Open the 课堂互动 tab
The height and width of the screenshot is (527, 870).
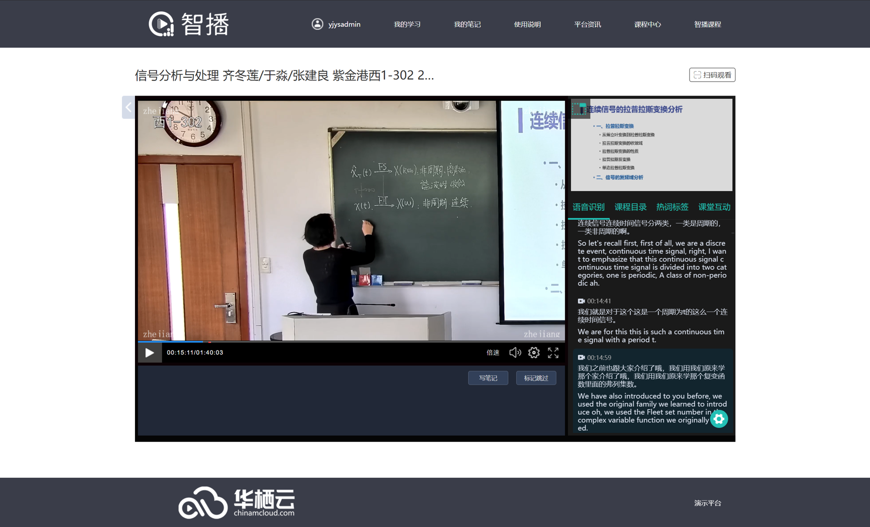[x=714, y=207]
